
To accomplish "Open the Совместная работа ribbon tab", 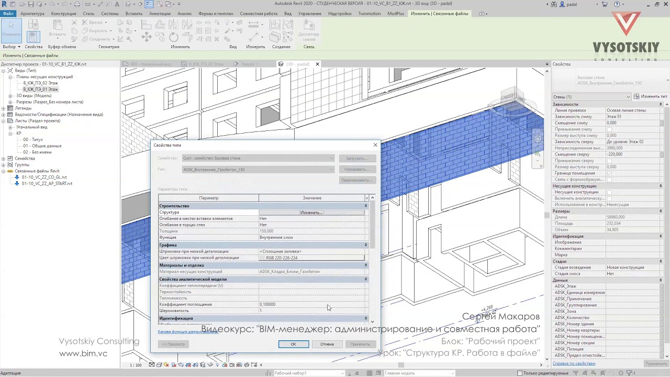I will click(x=259, y=14).
